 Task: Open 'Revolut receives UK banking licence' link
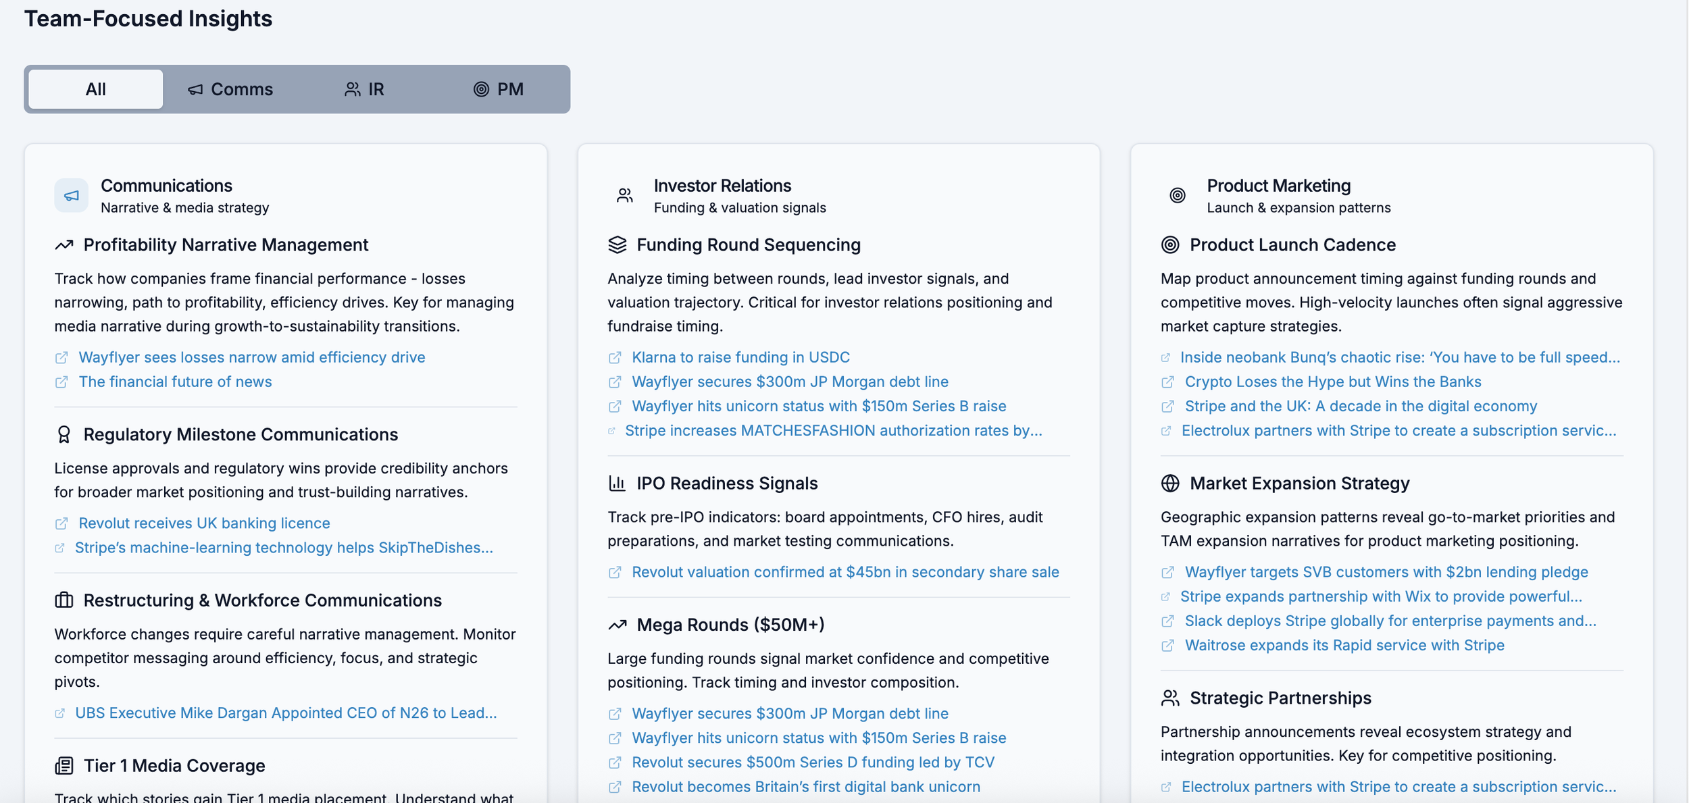click(204, 523)
